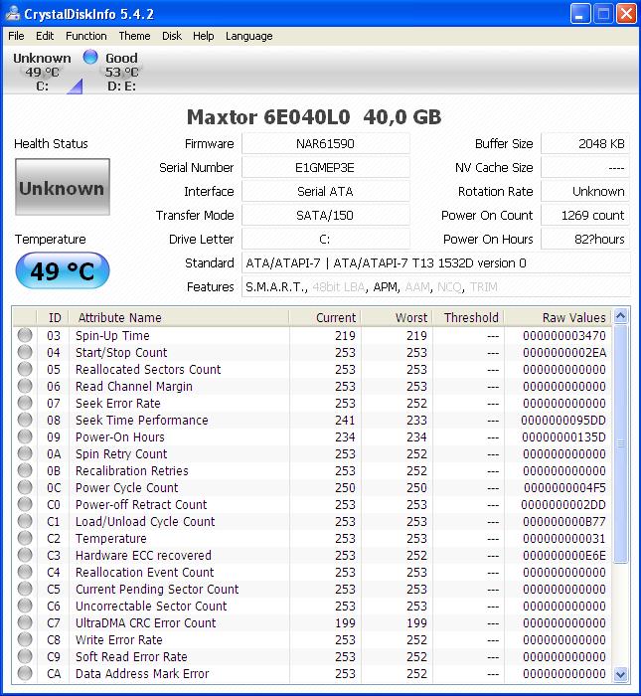Open the Language menu
The image size is (641, 696).
248,36
